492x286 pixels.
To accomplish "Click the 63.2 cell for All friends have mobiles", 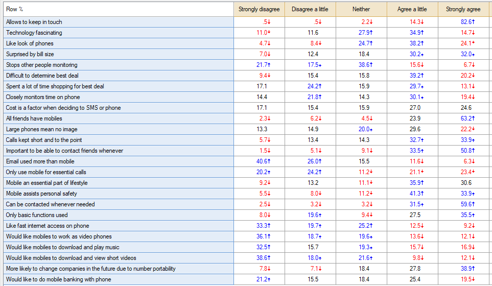I will (463, 118).
